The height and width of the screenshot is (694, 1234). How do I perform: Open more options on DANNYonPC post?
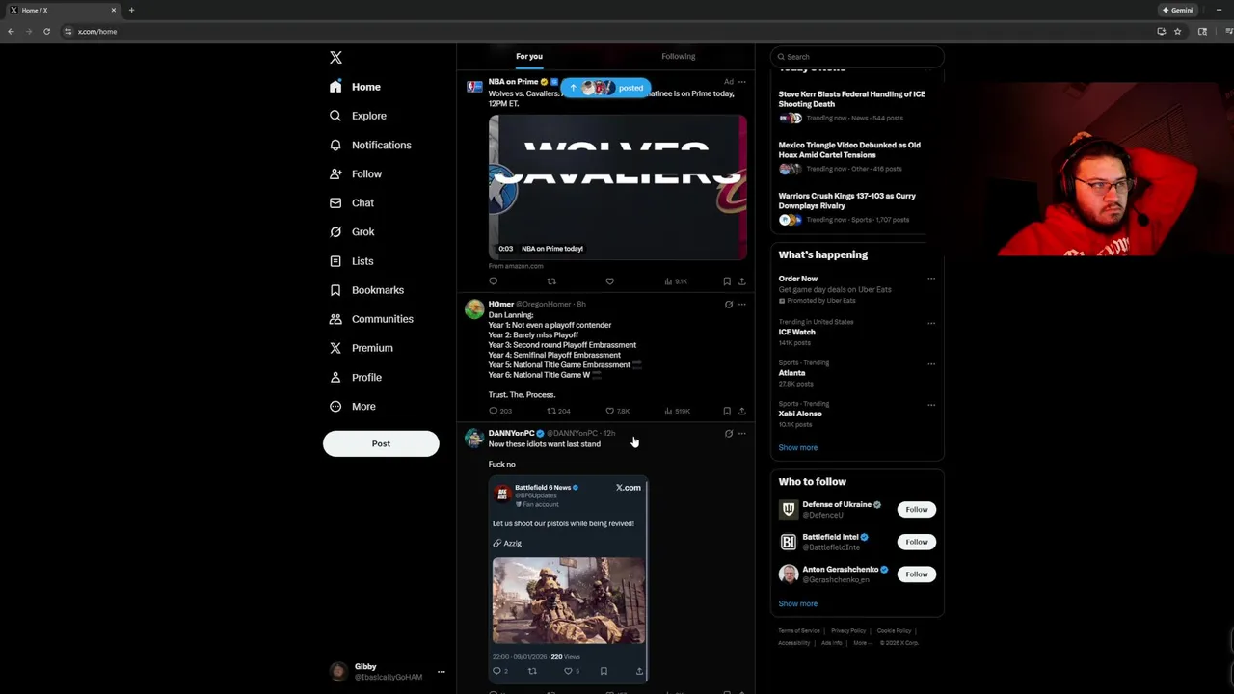[x=741, y=434]
